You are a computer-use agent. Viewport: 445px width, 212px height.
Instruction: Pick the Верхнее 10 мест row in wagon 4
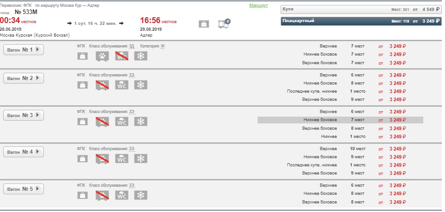340,149
